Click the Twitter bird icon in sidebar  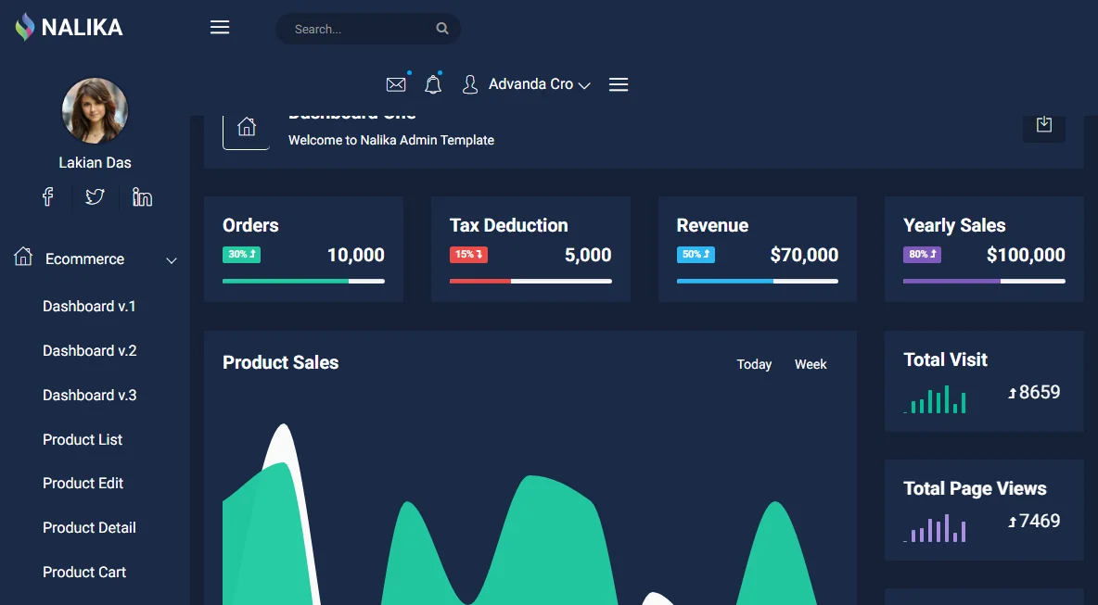tap(95, 196)
